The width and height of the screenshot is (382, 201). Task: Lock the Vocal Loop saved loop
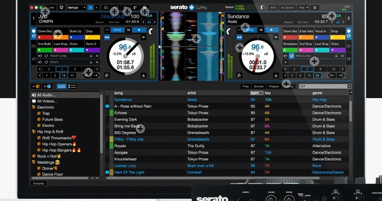coord(91,56)
